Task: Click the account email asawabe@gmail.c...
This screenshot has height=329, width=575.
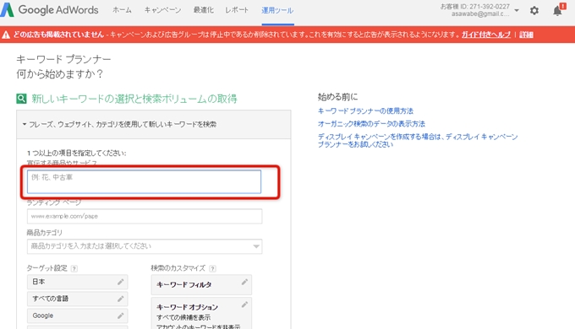Action: point(480,13)
